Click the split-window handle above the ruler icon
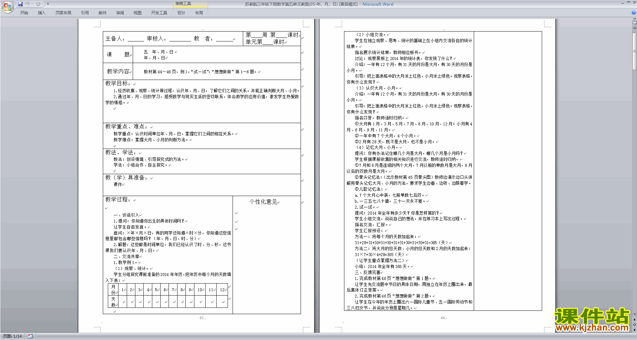The width and height of the screenshot is (637, 340). (x=635, y=19)
